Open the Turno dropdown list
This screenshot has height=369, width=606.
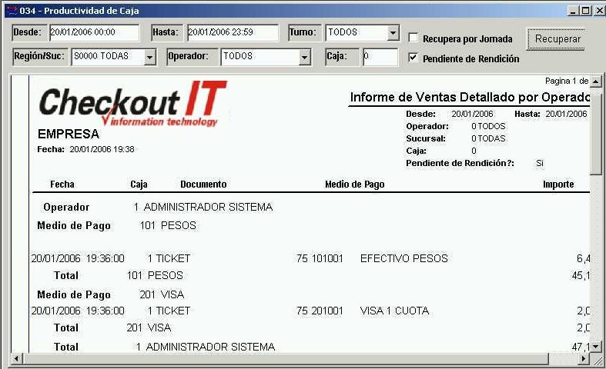click(x=393, y=33)
